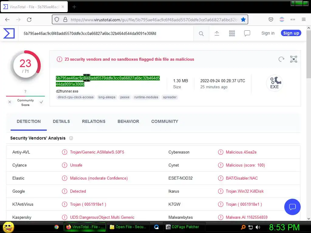
Task: Click the info icon next to Security Vendors' Analysis
Action: click(x=71, y=138)
